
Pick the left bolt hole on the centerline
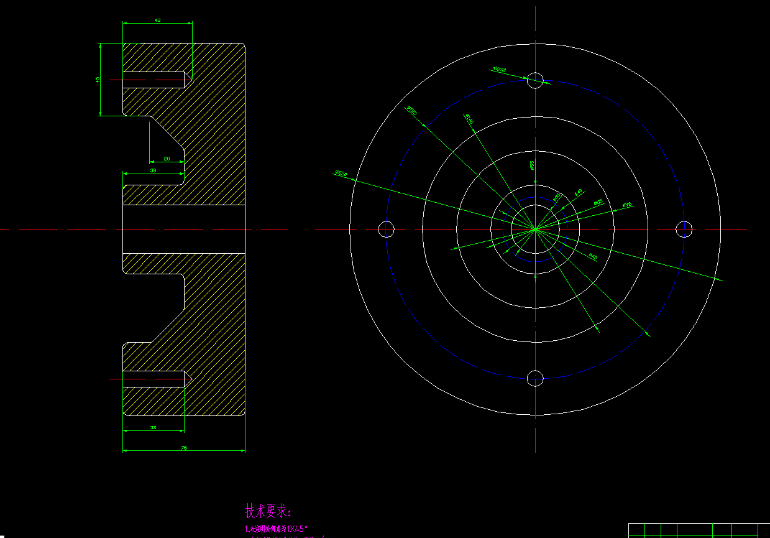387,229
